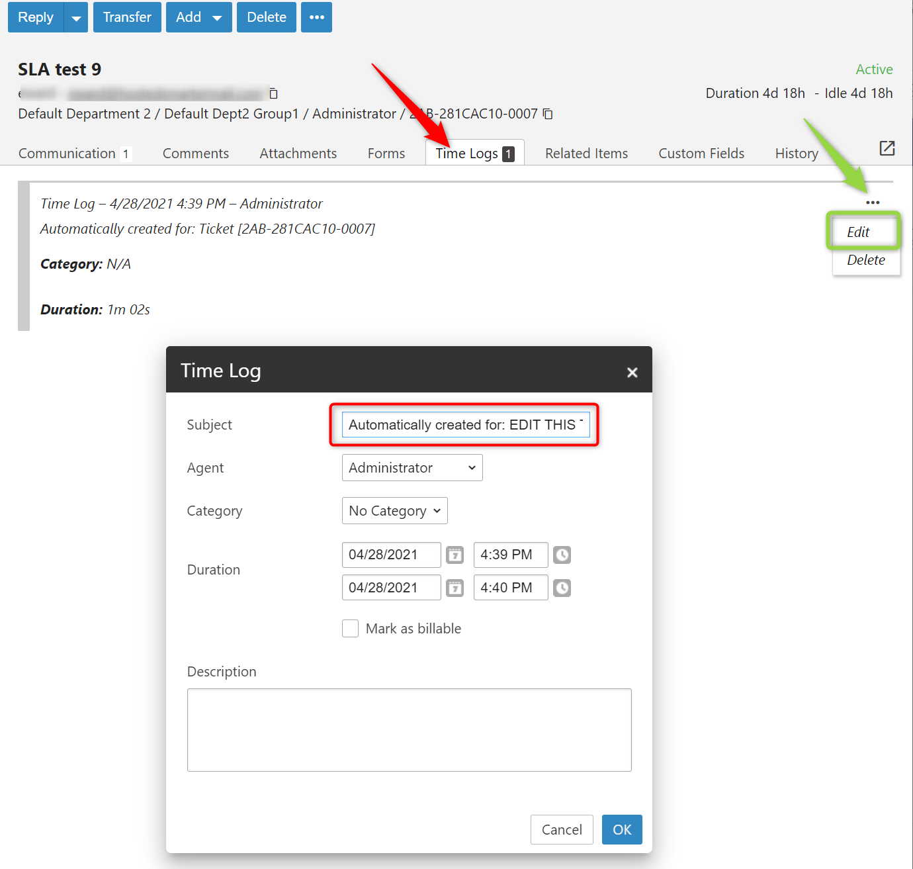Choose Edit from the time log menu
Screen dimensions: 913x869
click(x=858, y=232)
